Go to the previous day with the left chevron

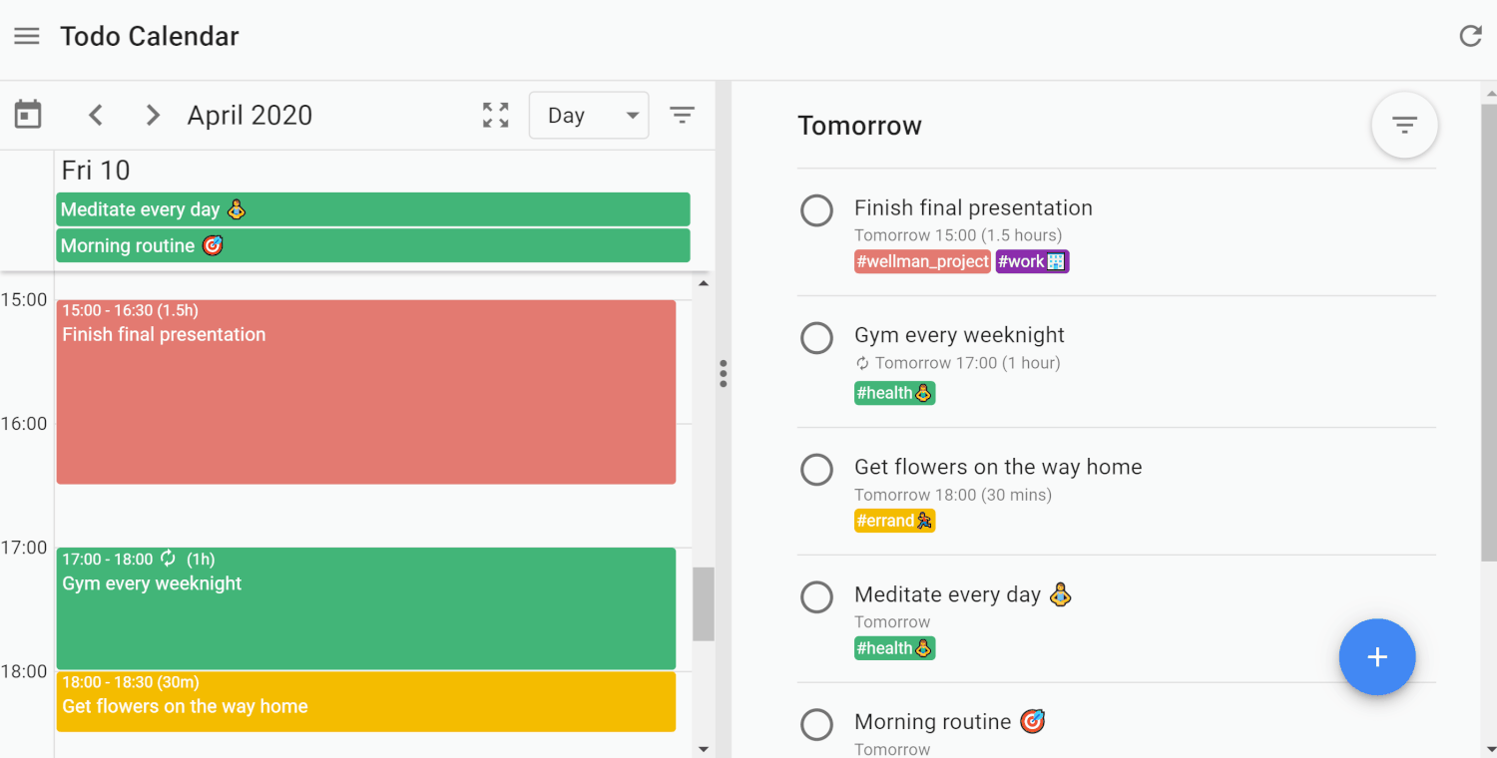[96, 115]
